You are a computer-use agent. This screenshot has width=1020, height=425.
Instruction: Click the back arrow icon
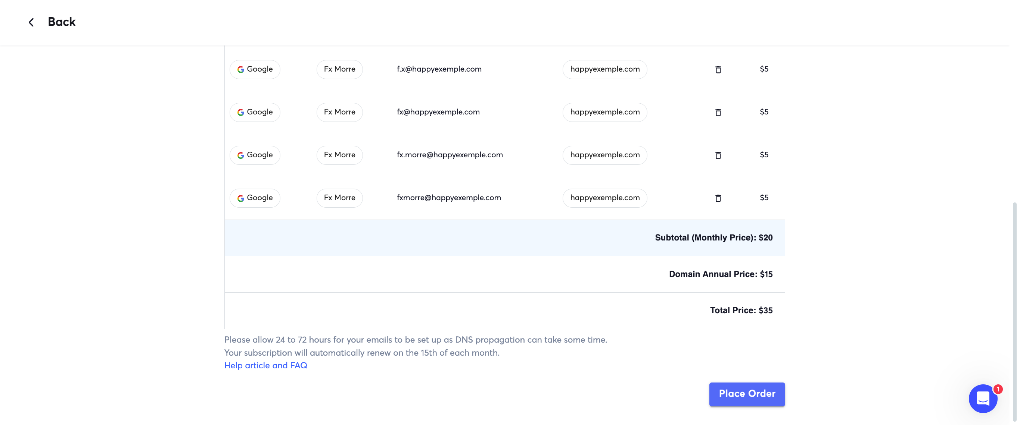31,22
